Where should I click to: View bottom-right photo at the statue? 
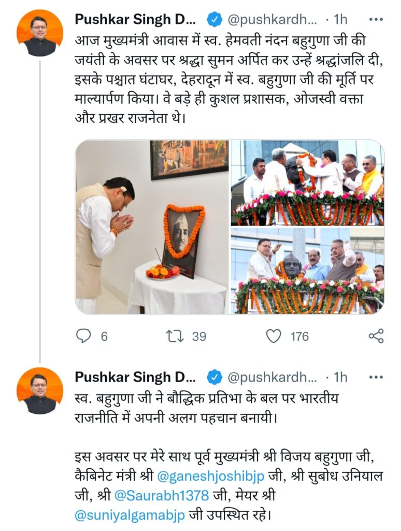coord(308,271)
